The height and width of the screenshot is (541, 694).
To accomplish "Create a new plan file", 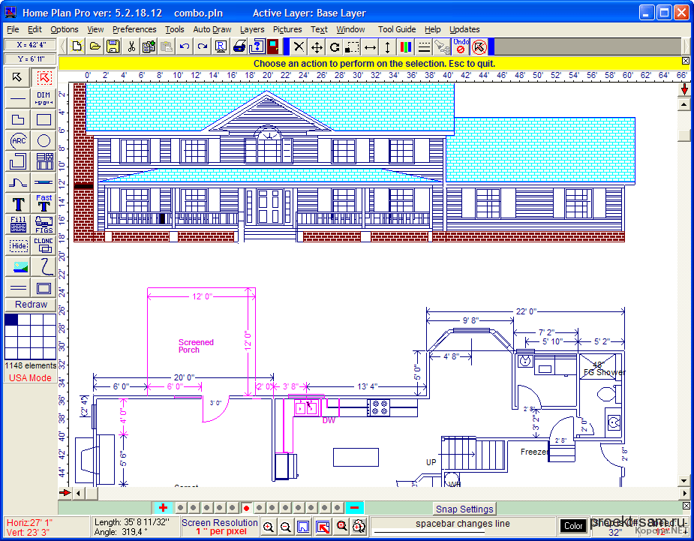I will [77, 47].
